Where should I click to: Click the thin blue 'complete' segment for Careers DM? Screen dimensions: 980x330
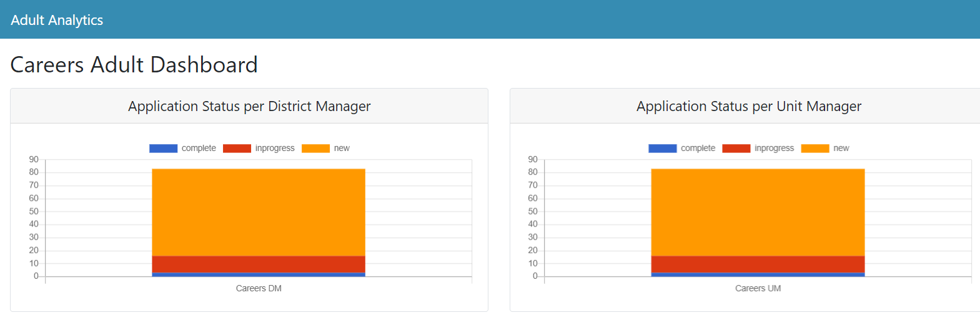[259, 274]
